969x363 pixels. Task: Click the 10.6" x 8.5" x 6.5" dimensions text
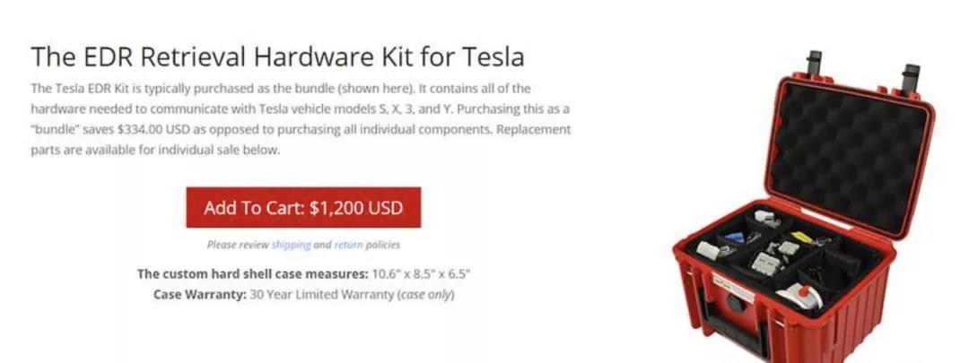pyautogui.click(x=421, y=273)
